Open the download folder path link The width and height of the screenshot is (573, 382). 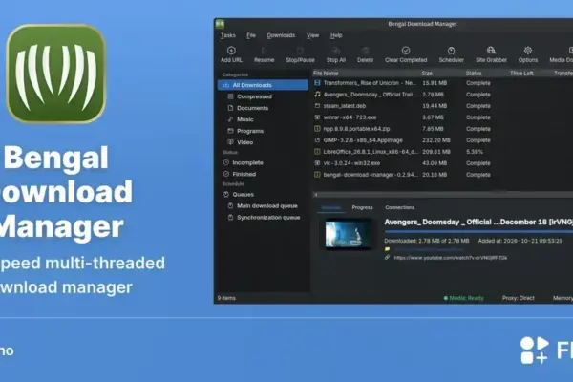429,249
